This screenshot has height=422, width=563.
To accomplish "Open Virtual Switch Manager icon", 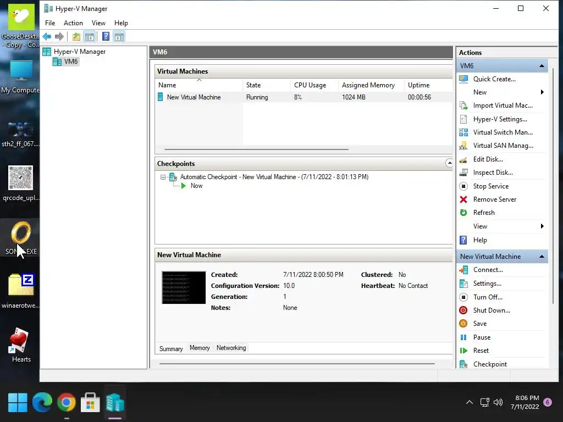I will tap(463, 132).
